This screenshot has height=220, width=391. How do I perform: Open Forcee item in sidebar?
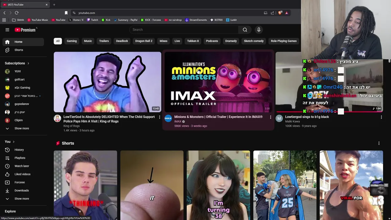click(x=23, y=182)
